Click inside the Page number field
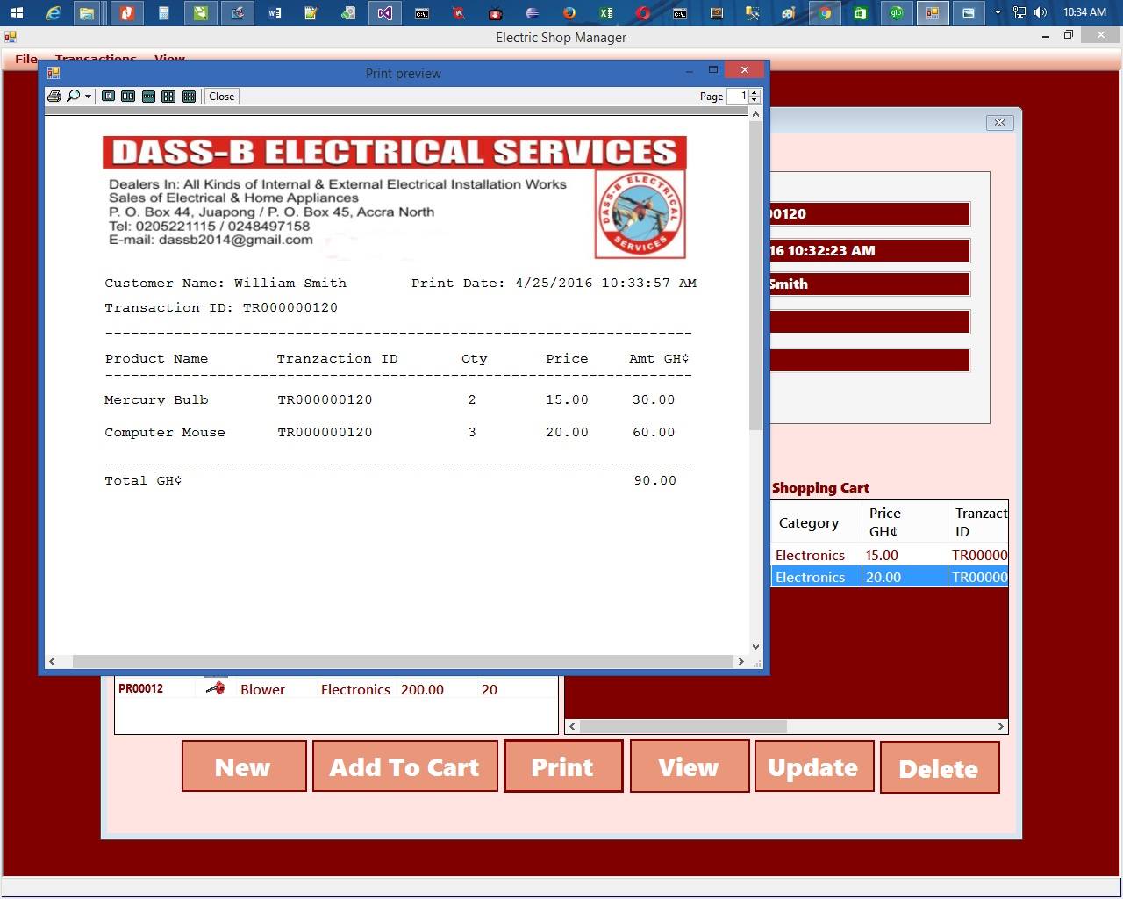 click(x=737, y=97)
